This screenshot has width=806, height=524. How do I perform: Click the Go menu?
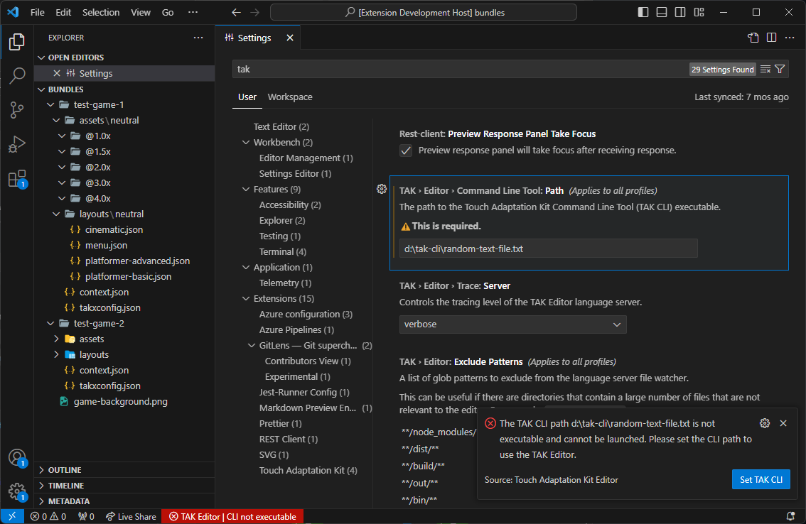pyautogui.click(x=168, y=12)
